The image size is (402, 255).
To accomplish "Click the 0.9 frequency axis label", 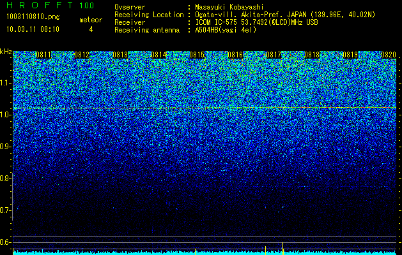I will click(x=6, y=147).
